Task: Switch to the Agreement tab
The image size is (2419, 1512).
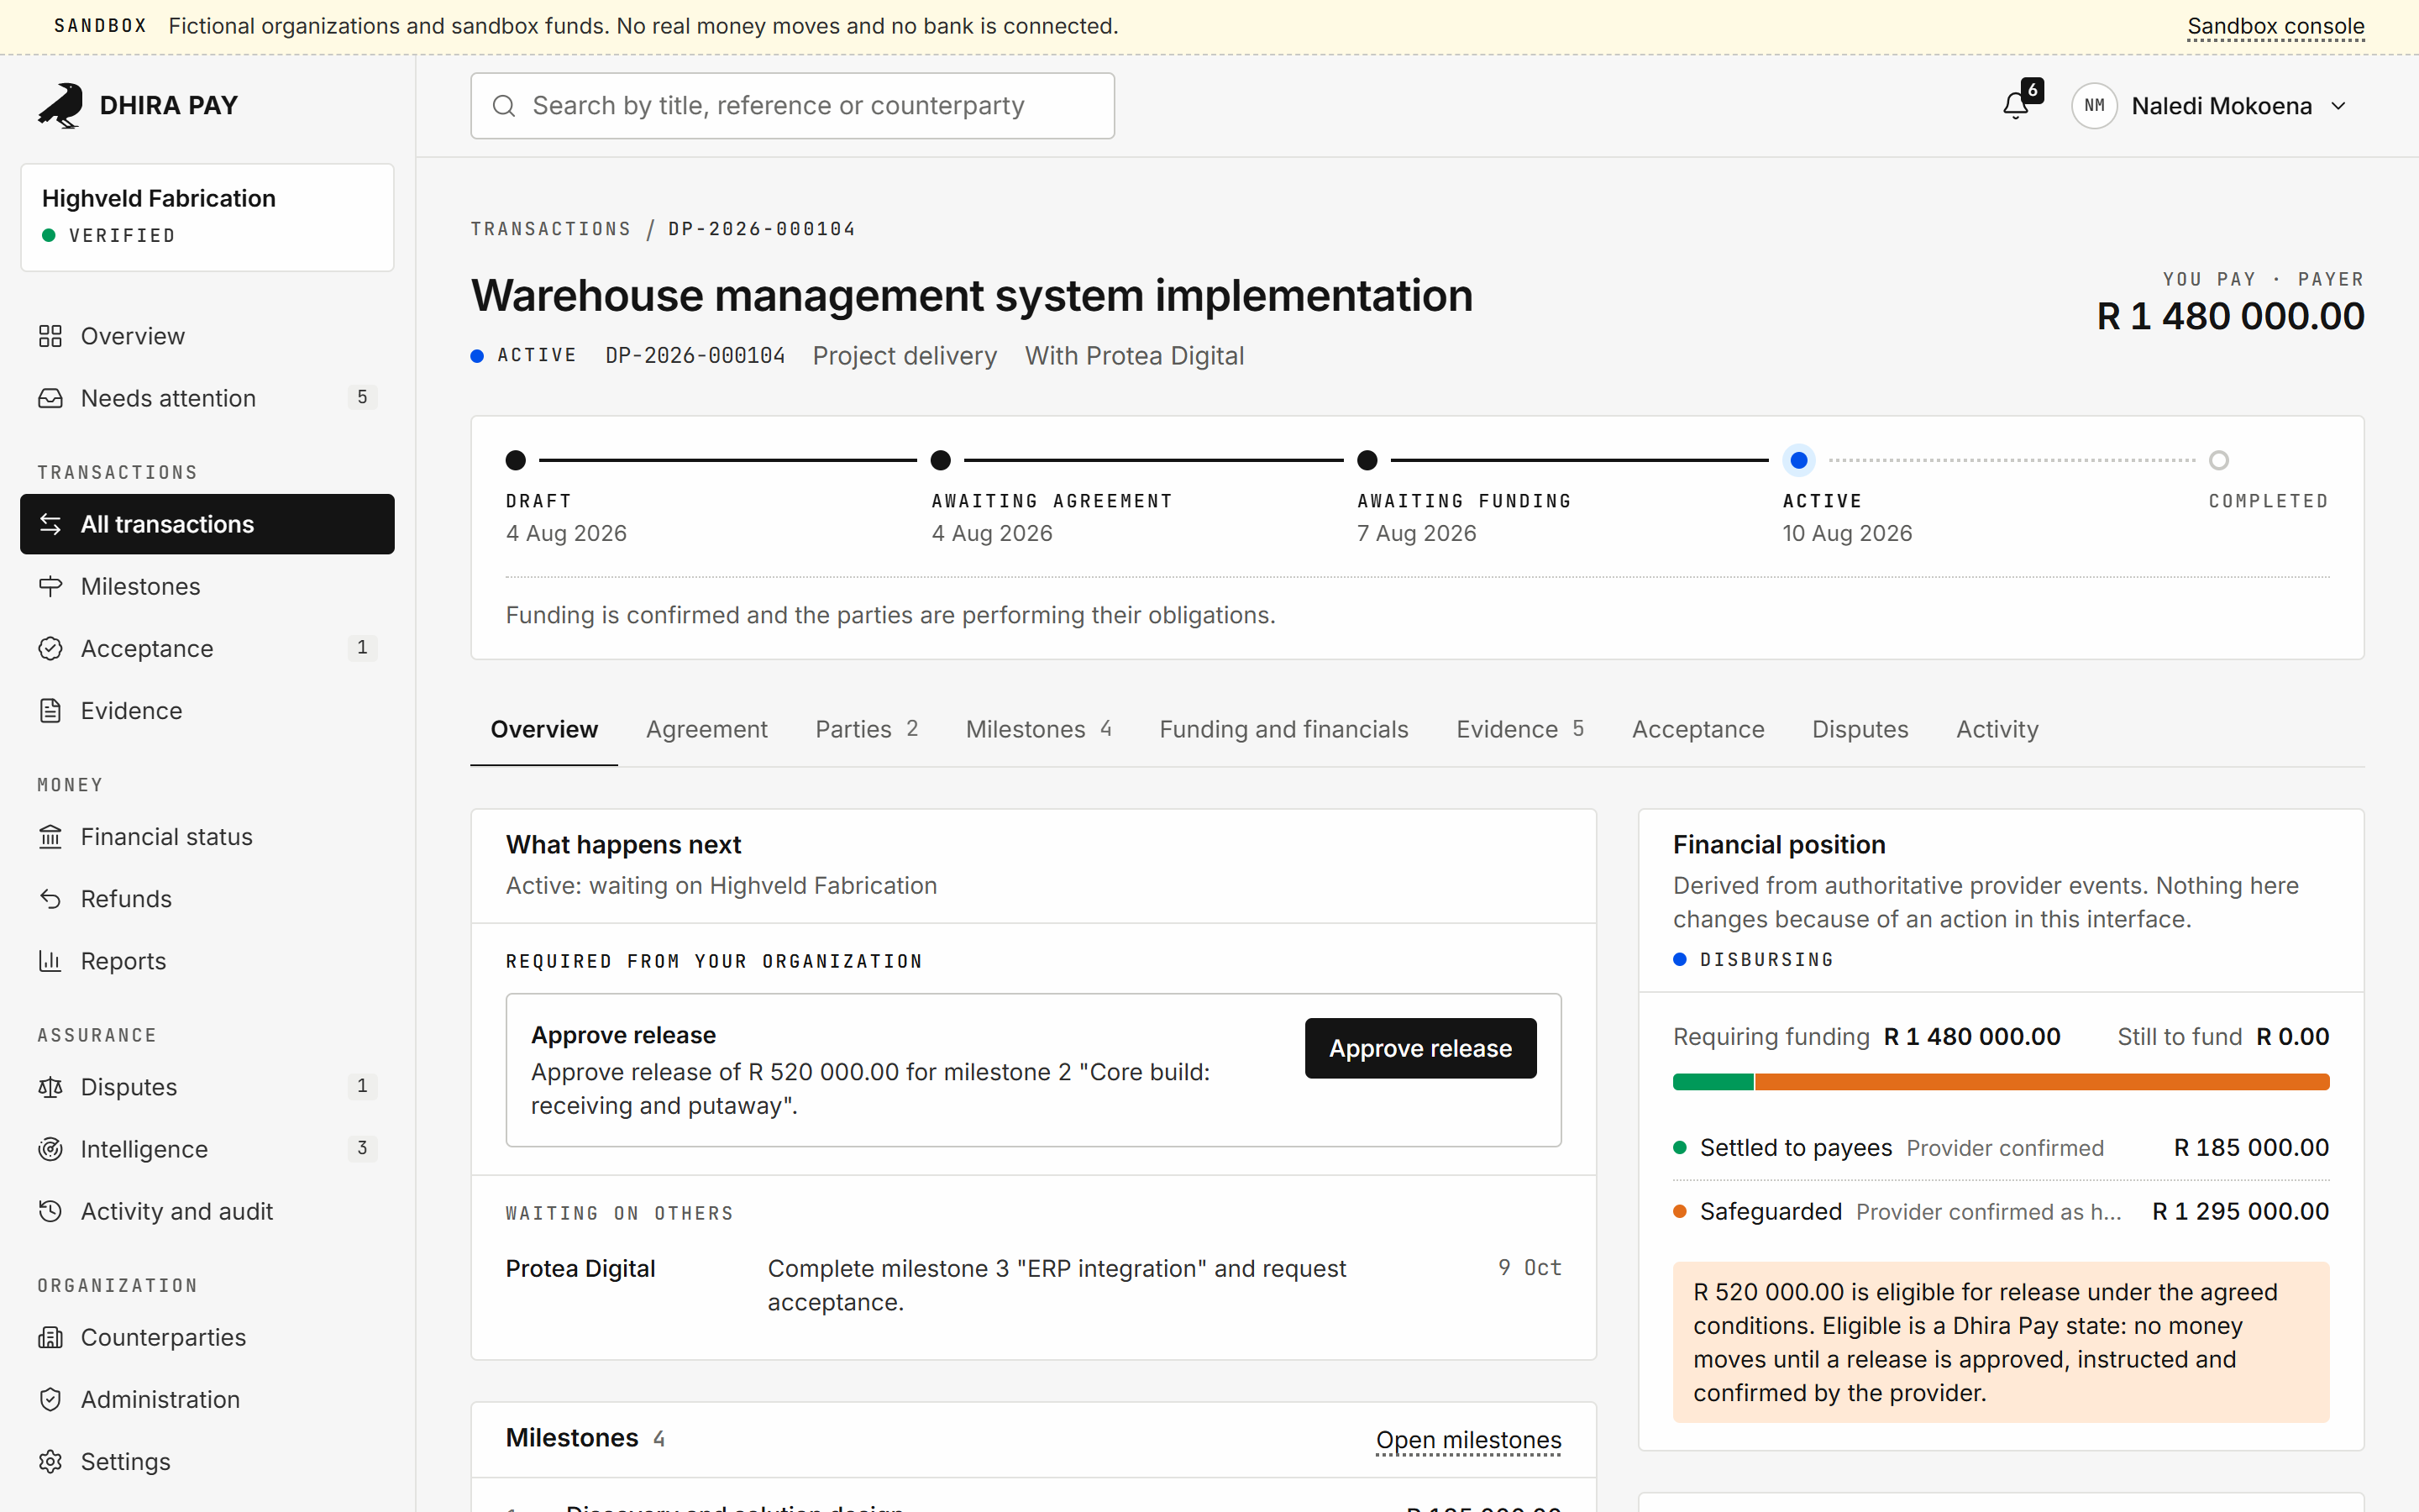Action: (706, 729)
